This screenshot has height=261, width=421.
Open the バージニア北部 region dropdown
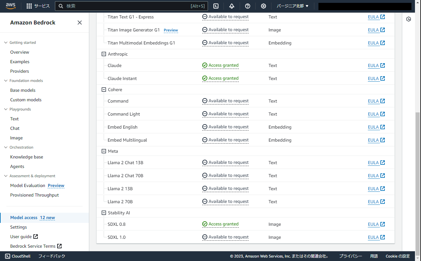point(292,6)
